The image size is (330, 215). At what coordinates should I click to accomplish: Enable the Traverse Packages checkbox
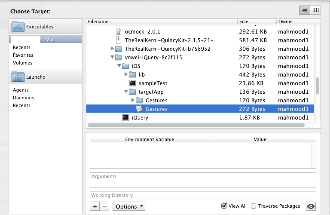[254, 206]
